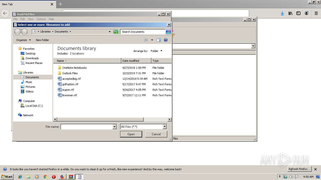Viewport: 321px width, 180px height.
Task: Expand the address bar history dropdown
Action: pyautogui.click(x=110, y=32)
